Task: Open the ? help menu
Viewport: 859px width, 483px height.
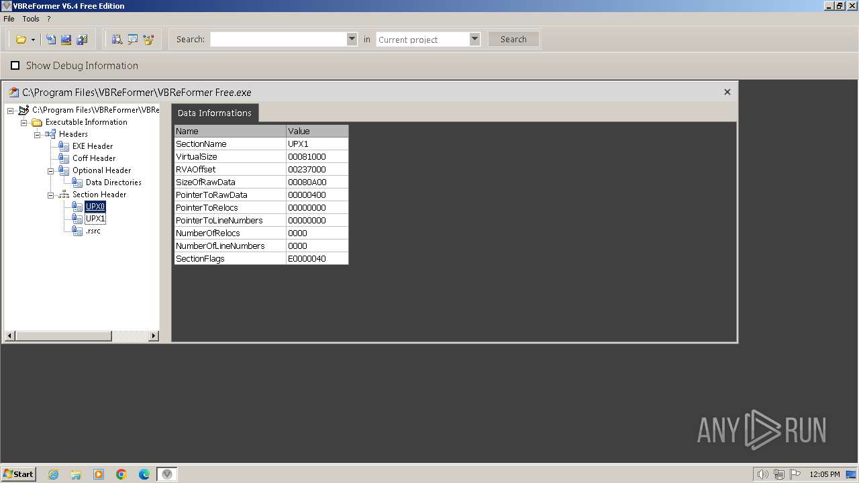Action: pyautogui.click(x=48, y=19)
